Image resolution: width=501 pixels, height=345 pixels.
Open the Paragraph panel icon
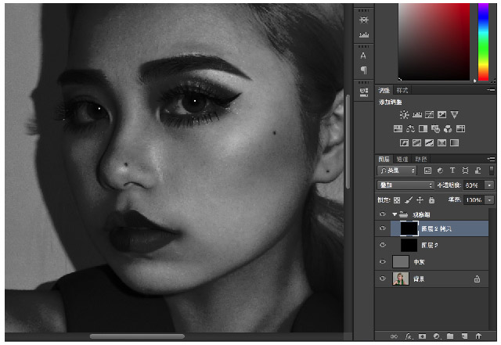[x=363, y=70]
